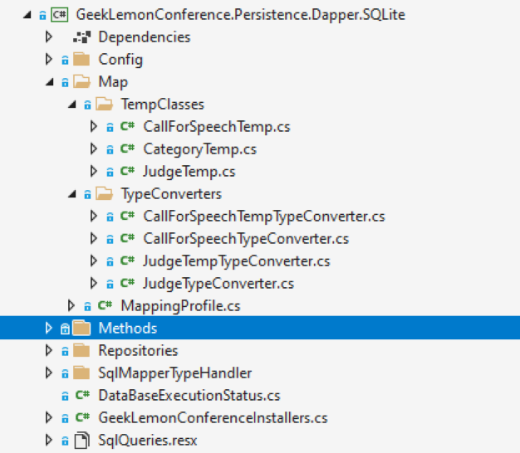Select JudgeTypeConverter.cs file name
This screenshot has height=453, width=520.
point(218,284)
